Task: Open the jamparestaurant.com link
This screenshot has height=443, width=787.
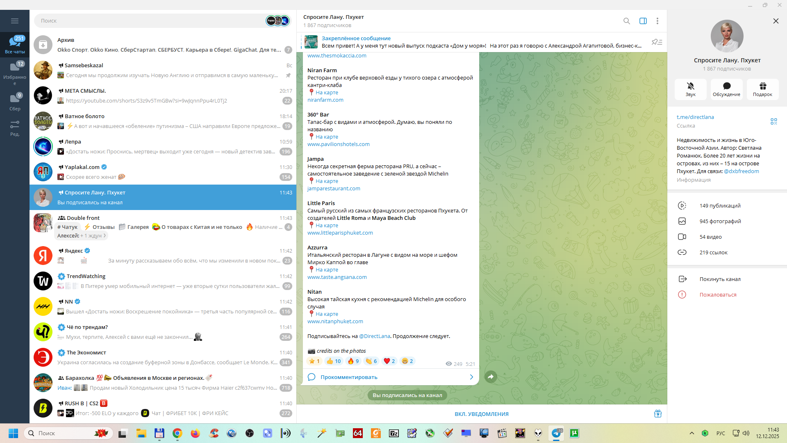Action: pos(334,188)
